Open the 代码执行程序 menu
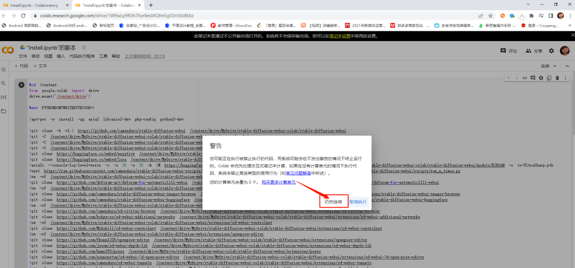Viewport: 575px width, 268px height. pyautogui.click(x=82, y=56)
